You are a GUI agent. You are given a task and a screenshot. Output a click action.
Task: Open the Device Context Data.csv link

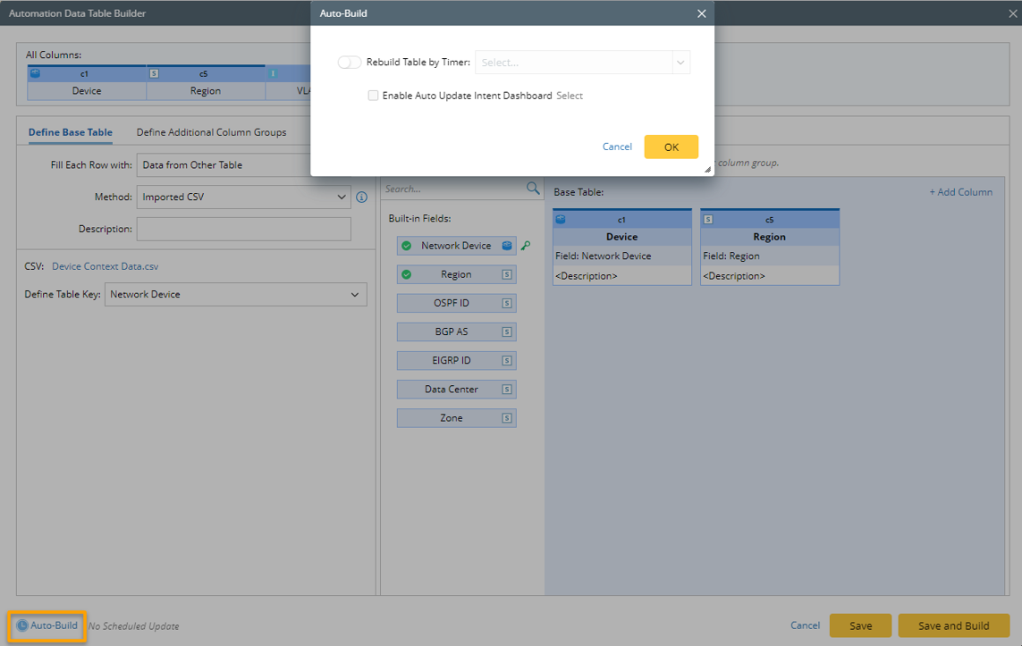105,266
